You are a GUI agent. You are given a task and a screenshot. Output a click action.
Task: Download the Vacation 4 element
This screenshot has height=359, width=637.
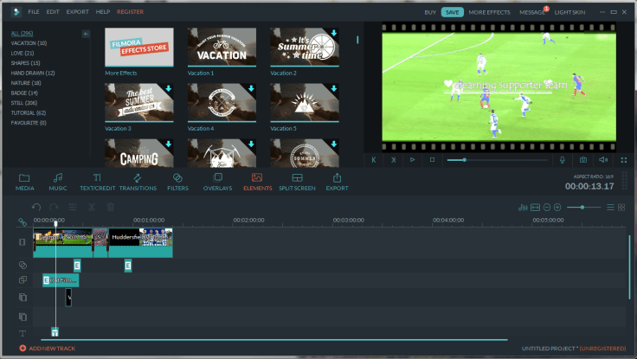point(251,88)
